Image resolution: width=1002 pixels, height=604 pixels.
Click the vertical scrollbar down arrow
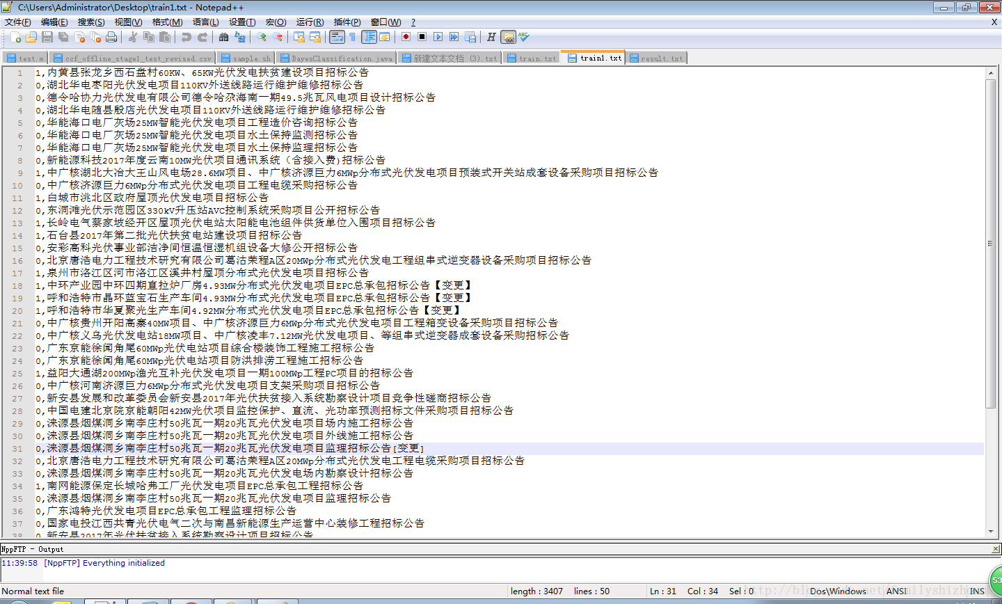point(991,532)
